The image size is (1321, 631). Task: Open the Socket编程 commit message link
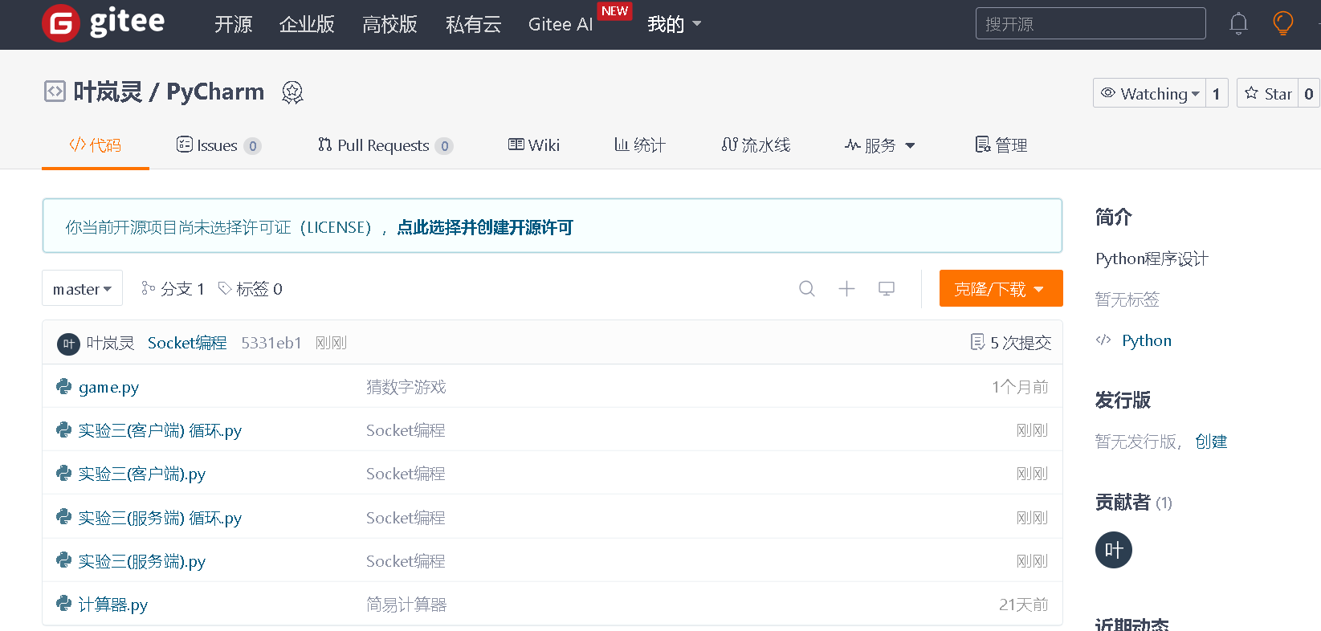click(187, 343)
